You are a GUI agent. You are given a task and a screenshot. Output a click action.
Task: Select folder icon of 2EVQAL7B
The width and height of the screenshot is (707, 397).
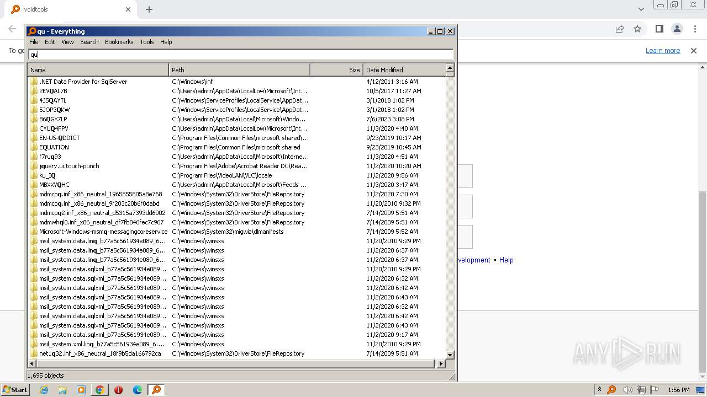pos(34,91)
